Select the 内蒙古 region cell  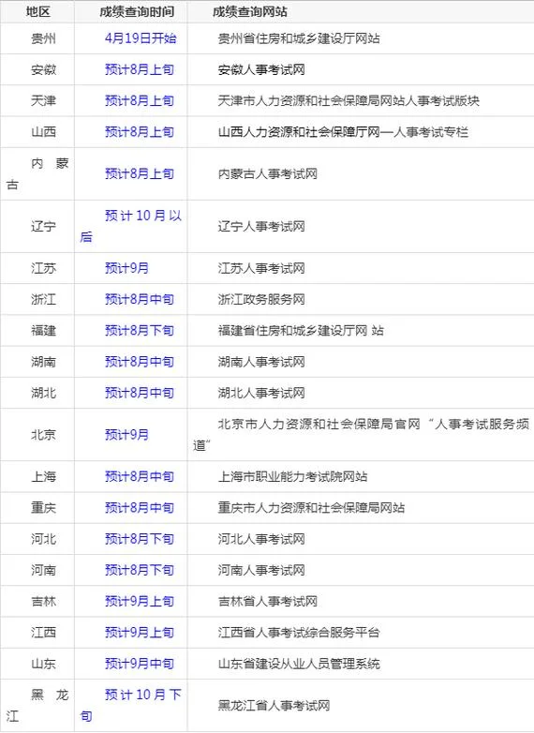[x=37, y=174]
